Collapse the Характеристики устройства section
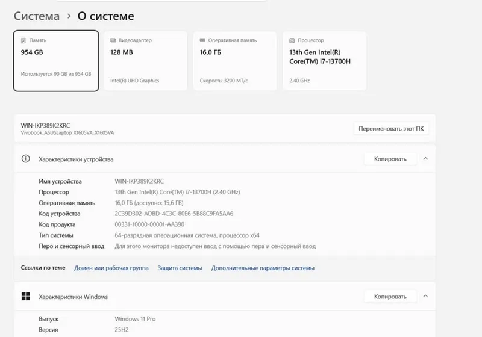The height and width of the screenshot is (337, 482). click(x=425, y=159)
